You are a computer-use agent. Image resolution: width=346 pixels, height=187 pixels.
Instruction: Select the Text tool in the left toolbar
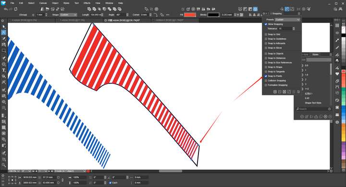(3, 70)
